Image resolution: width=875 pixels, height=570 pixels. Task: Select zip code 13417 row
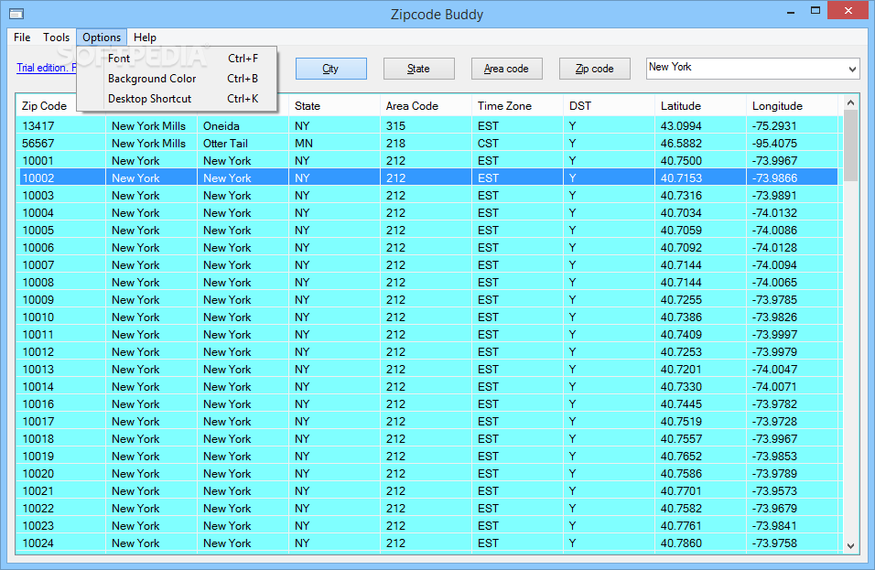pyautogui.click(x=428, y=126)
